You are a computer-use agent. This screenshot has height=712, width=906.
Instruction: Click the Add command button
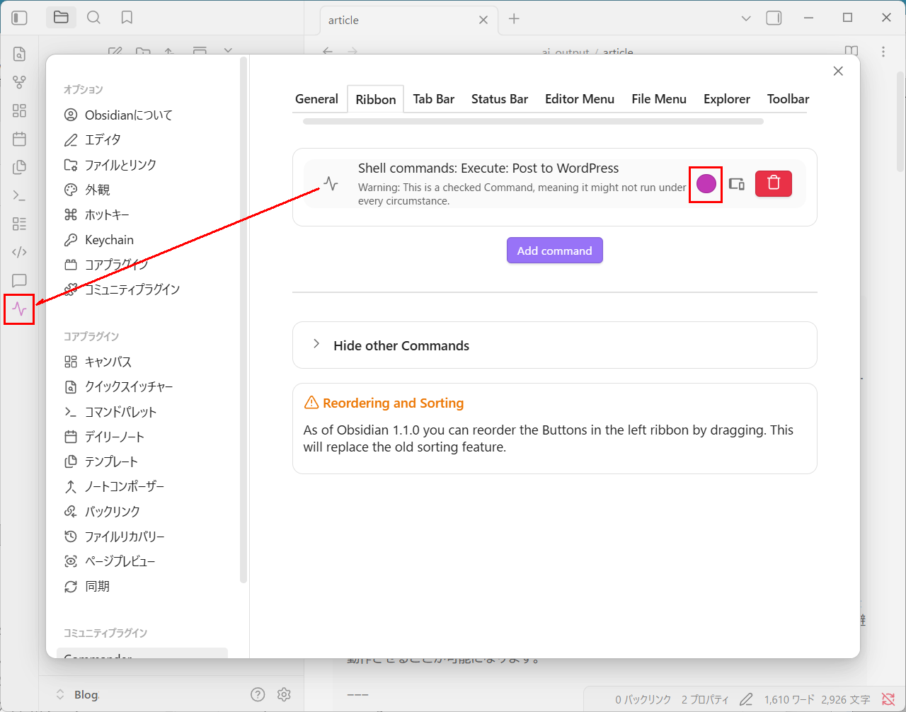pos(554,251)
